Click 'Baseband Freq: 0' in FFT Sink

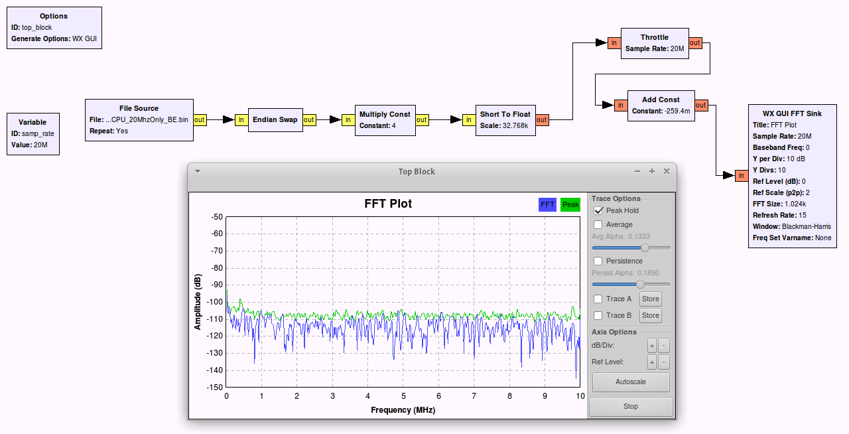pyautogui.click(x=781, y=147)
